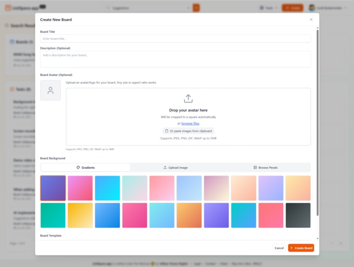Screen dimensions: 354x267
Task: Click the upload icon on the Upload Image tab
Action: point(165,168)
